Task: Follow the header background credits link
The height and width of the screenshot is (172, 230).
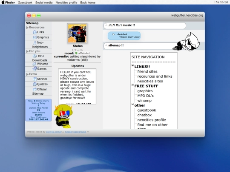Action: [x=75, y=132]
